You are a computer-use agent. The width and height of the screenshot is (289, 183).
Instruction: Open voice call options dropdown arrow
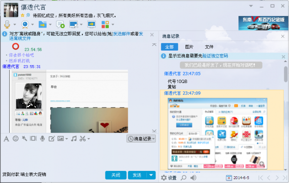(x=14, y=25)
